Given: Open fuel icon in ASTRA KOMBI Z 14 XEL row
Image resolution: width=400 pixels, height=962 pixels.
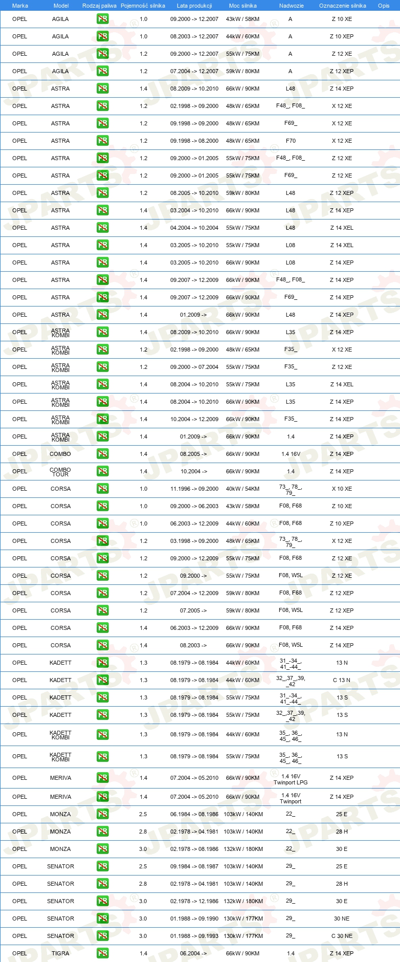Looking at the screenshot, I should [102, 384].
